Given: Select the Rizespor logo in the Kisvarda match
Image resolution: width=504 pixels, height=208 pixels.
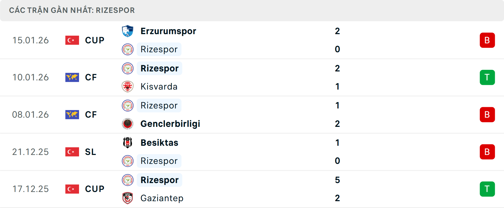Looking at the screenshot, I should [x=128, y=68].
